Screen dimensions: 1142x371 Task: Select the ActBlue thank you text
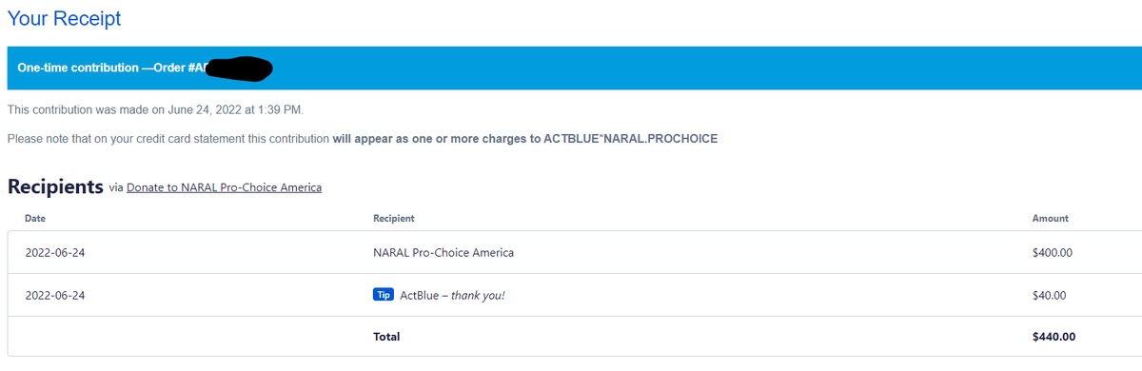pyautogui.click(x=452, y=296)
